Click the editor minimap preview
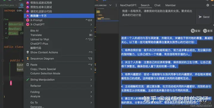Image resolution: width=214 pixels, height=108 pixels. click(107, 21)
